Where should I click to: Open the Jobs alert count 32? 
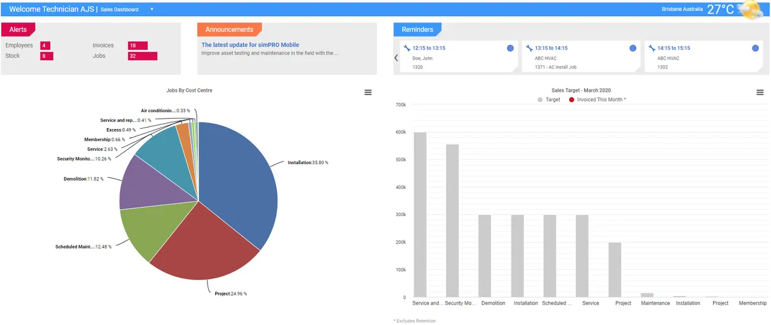[x=142, y=56]
